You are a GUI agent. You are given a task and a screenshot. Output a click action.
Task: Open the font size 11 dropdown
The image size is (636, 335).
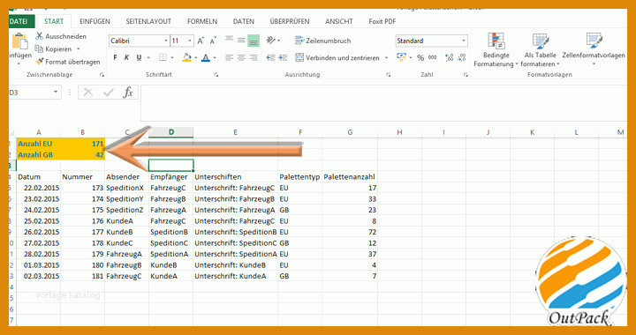tap(190, 41)
